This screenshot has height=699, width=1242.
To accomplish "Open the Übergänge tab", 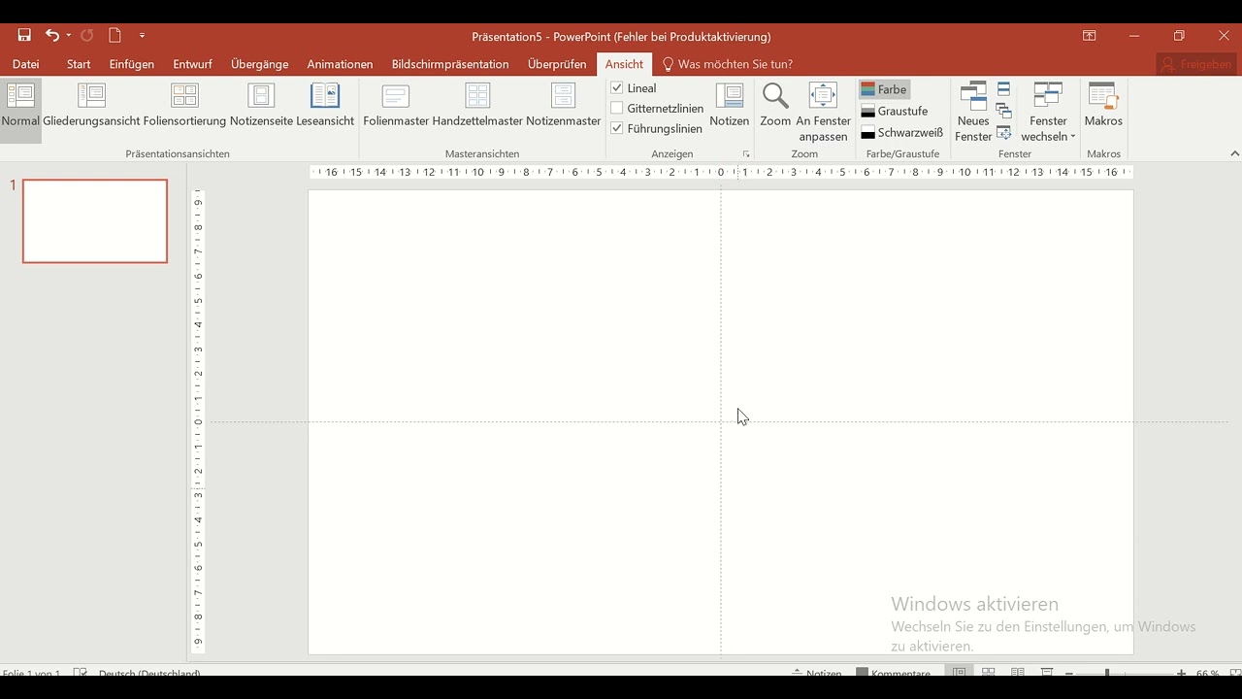I will click(x=260, y=64).
